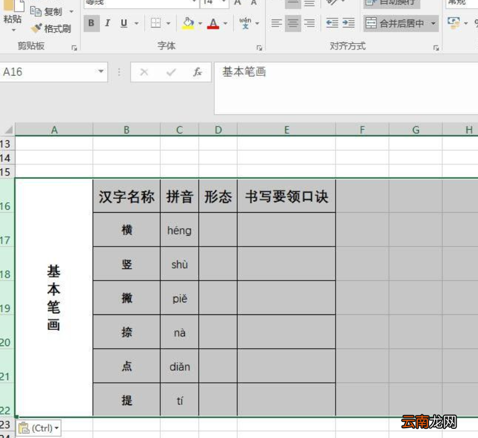Decrease indent
Viewport: 478px width, 438px height.
332,23
